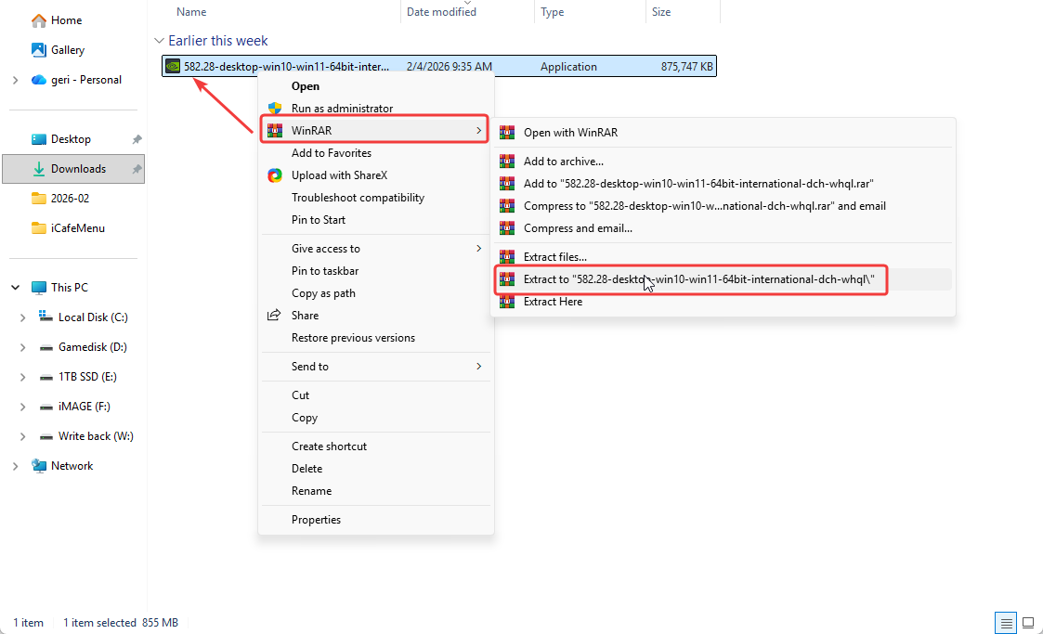Select Properties in the context menu

pos(316,520)
